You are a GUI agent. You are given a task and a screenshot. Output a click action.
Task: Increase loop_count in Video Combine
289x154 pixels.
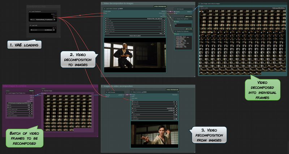point(177,104)
